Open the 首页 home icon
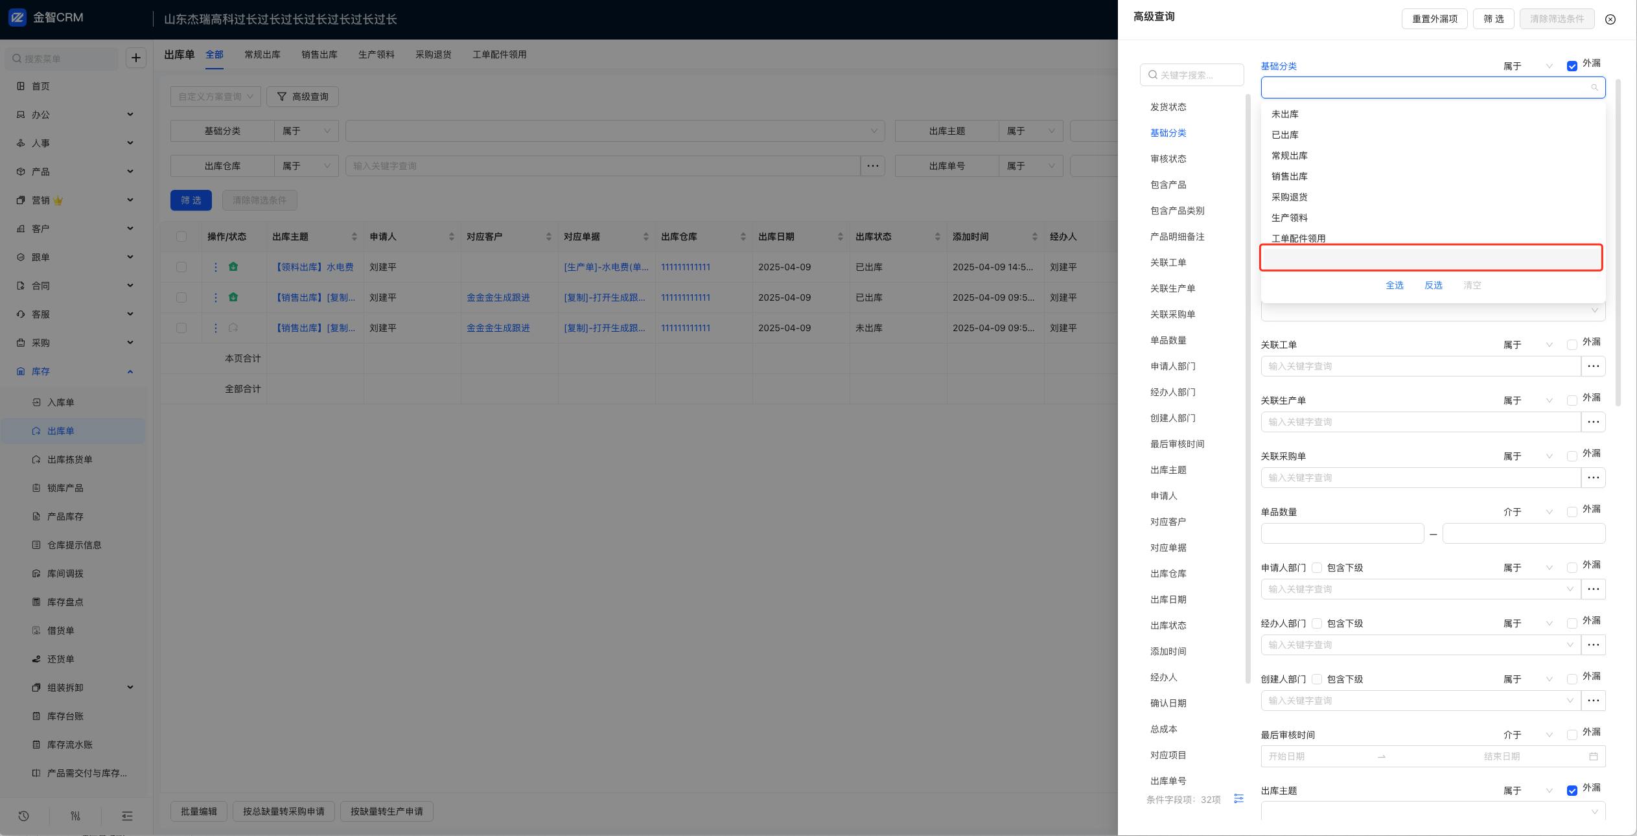Viewport: 1637px width, 836px height. coord(21,86)
